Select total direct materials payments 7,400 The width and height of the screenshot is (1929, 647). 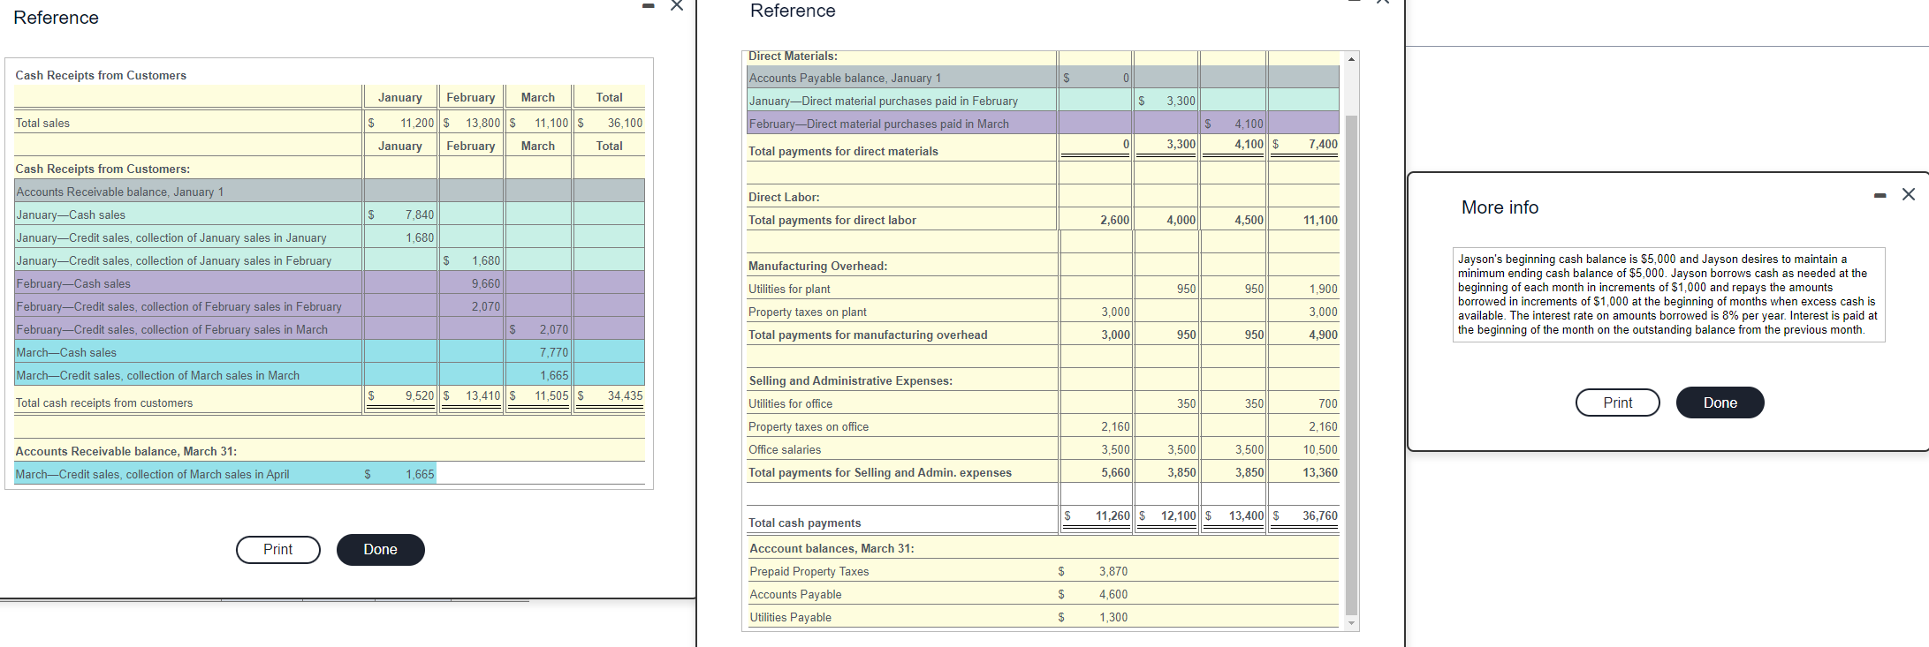click(x=1323, y=144)
